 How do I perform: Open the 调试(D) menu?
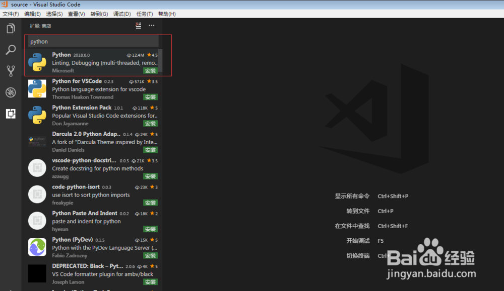coord(122,14)
